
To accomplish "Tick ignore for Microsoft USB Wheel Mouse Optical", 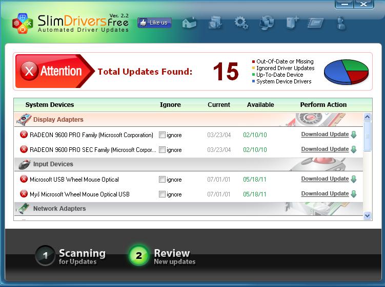I will click(x=162, y=180).
